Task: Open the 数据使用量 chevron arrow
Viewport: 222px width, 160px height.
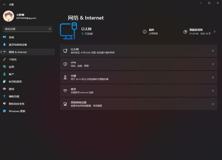Action: (x=215, y=32)
